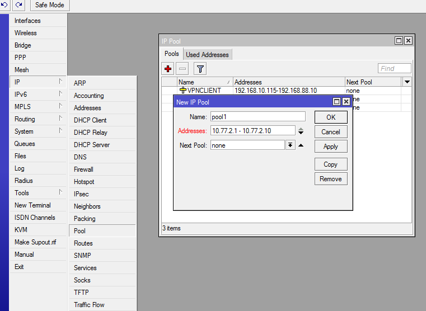426x311 pixels.
Task: Open the filter funnel icon in IP Pool
Action: tap(200, 69)
